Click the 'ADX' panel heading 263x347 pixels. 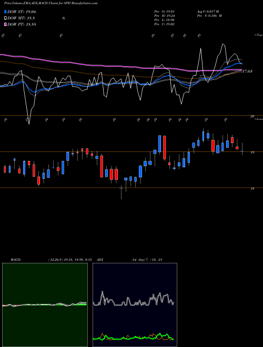(100, 260)
